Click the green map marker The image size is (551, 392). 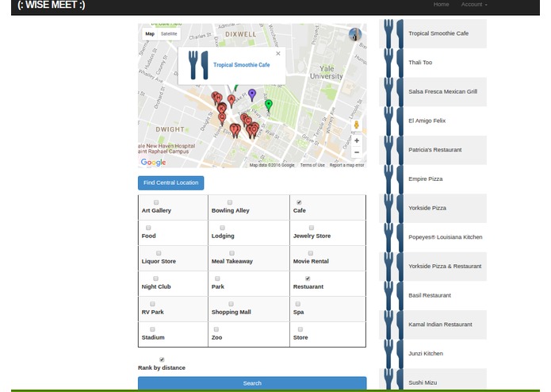pos(269,106)
